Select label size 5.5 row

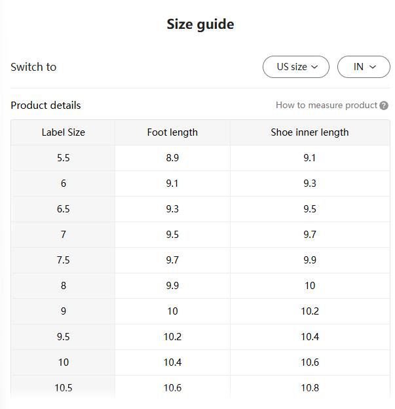pyautogui.click(x=63, y=158)
